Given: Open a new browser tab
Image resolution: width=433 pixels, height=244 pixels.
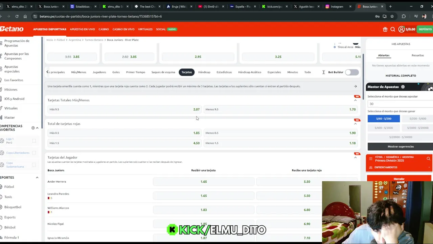Looking at the screenshot, I should click(x=390, y=6).
